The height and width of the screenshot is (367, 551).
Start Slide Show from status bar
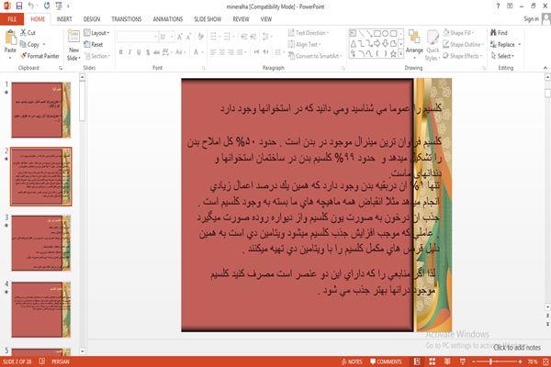463,361
